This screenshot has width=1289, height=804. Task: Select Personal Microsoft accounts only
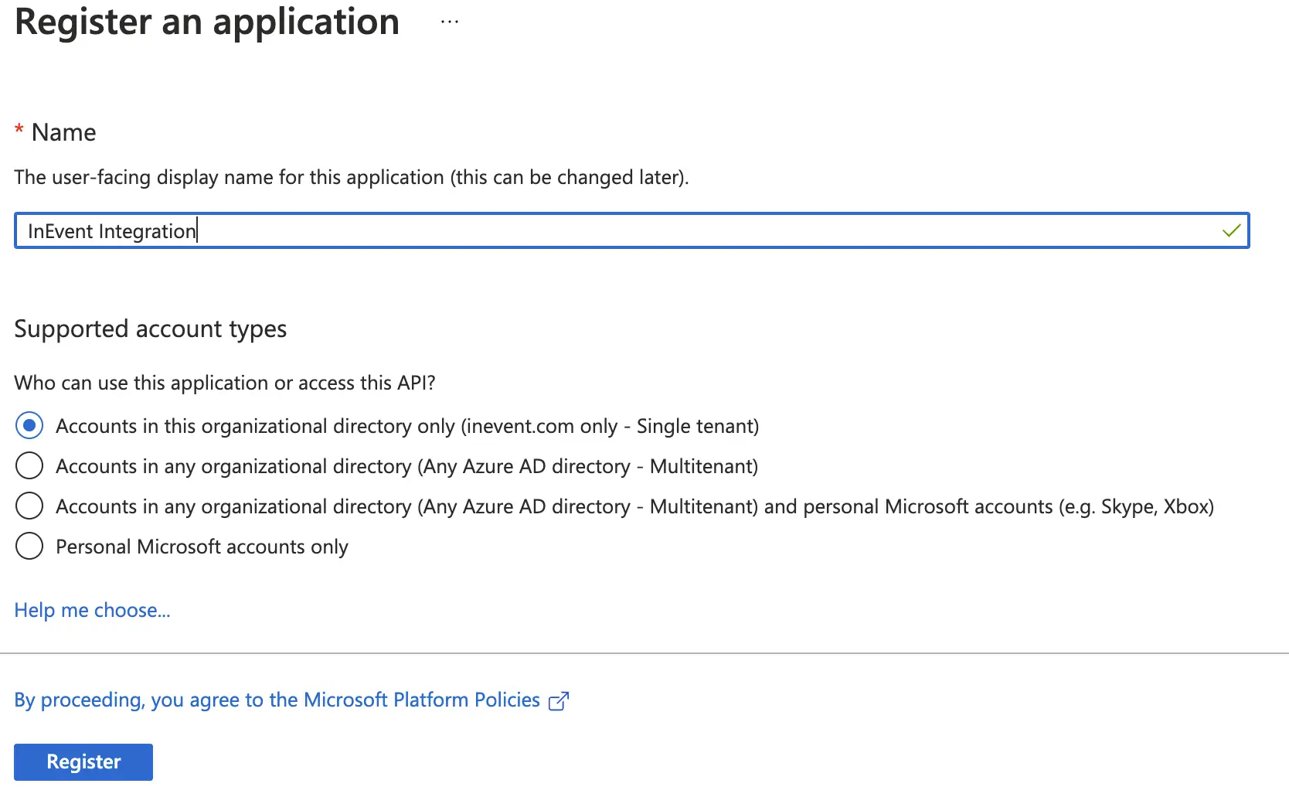[x=29, y=546]
